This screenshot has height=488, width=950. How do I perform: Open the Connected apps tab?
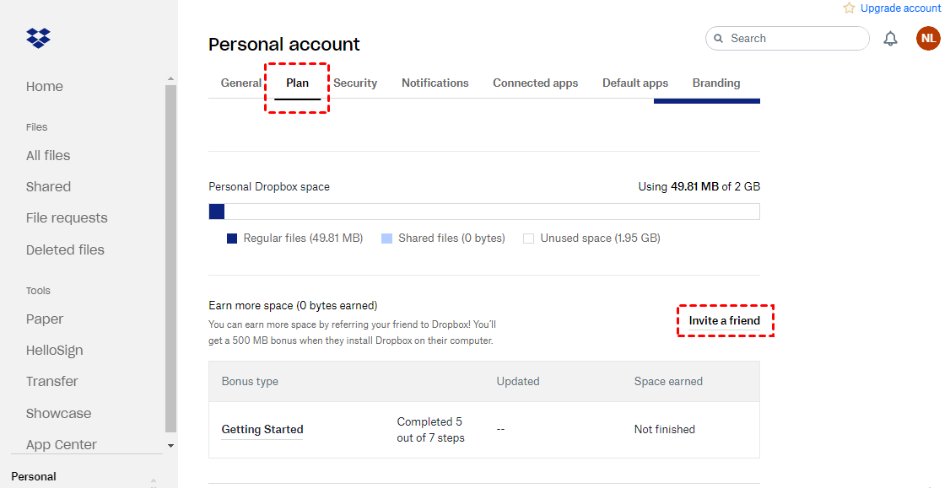coord(536,83)
